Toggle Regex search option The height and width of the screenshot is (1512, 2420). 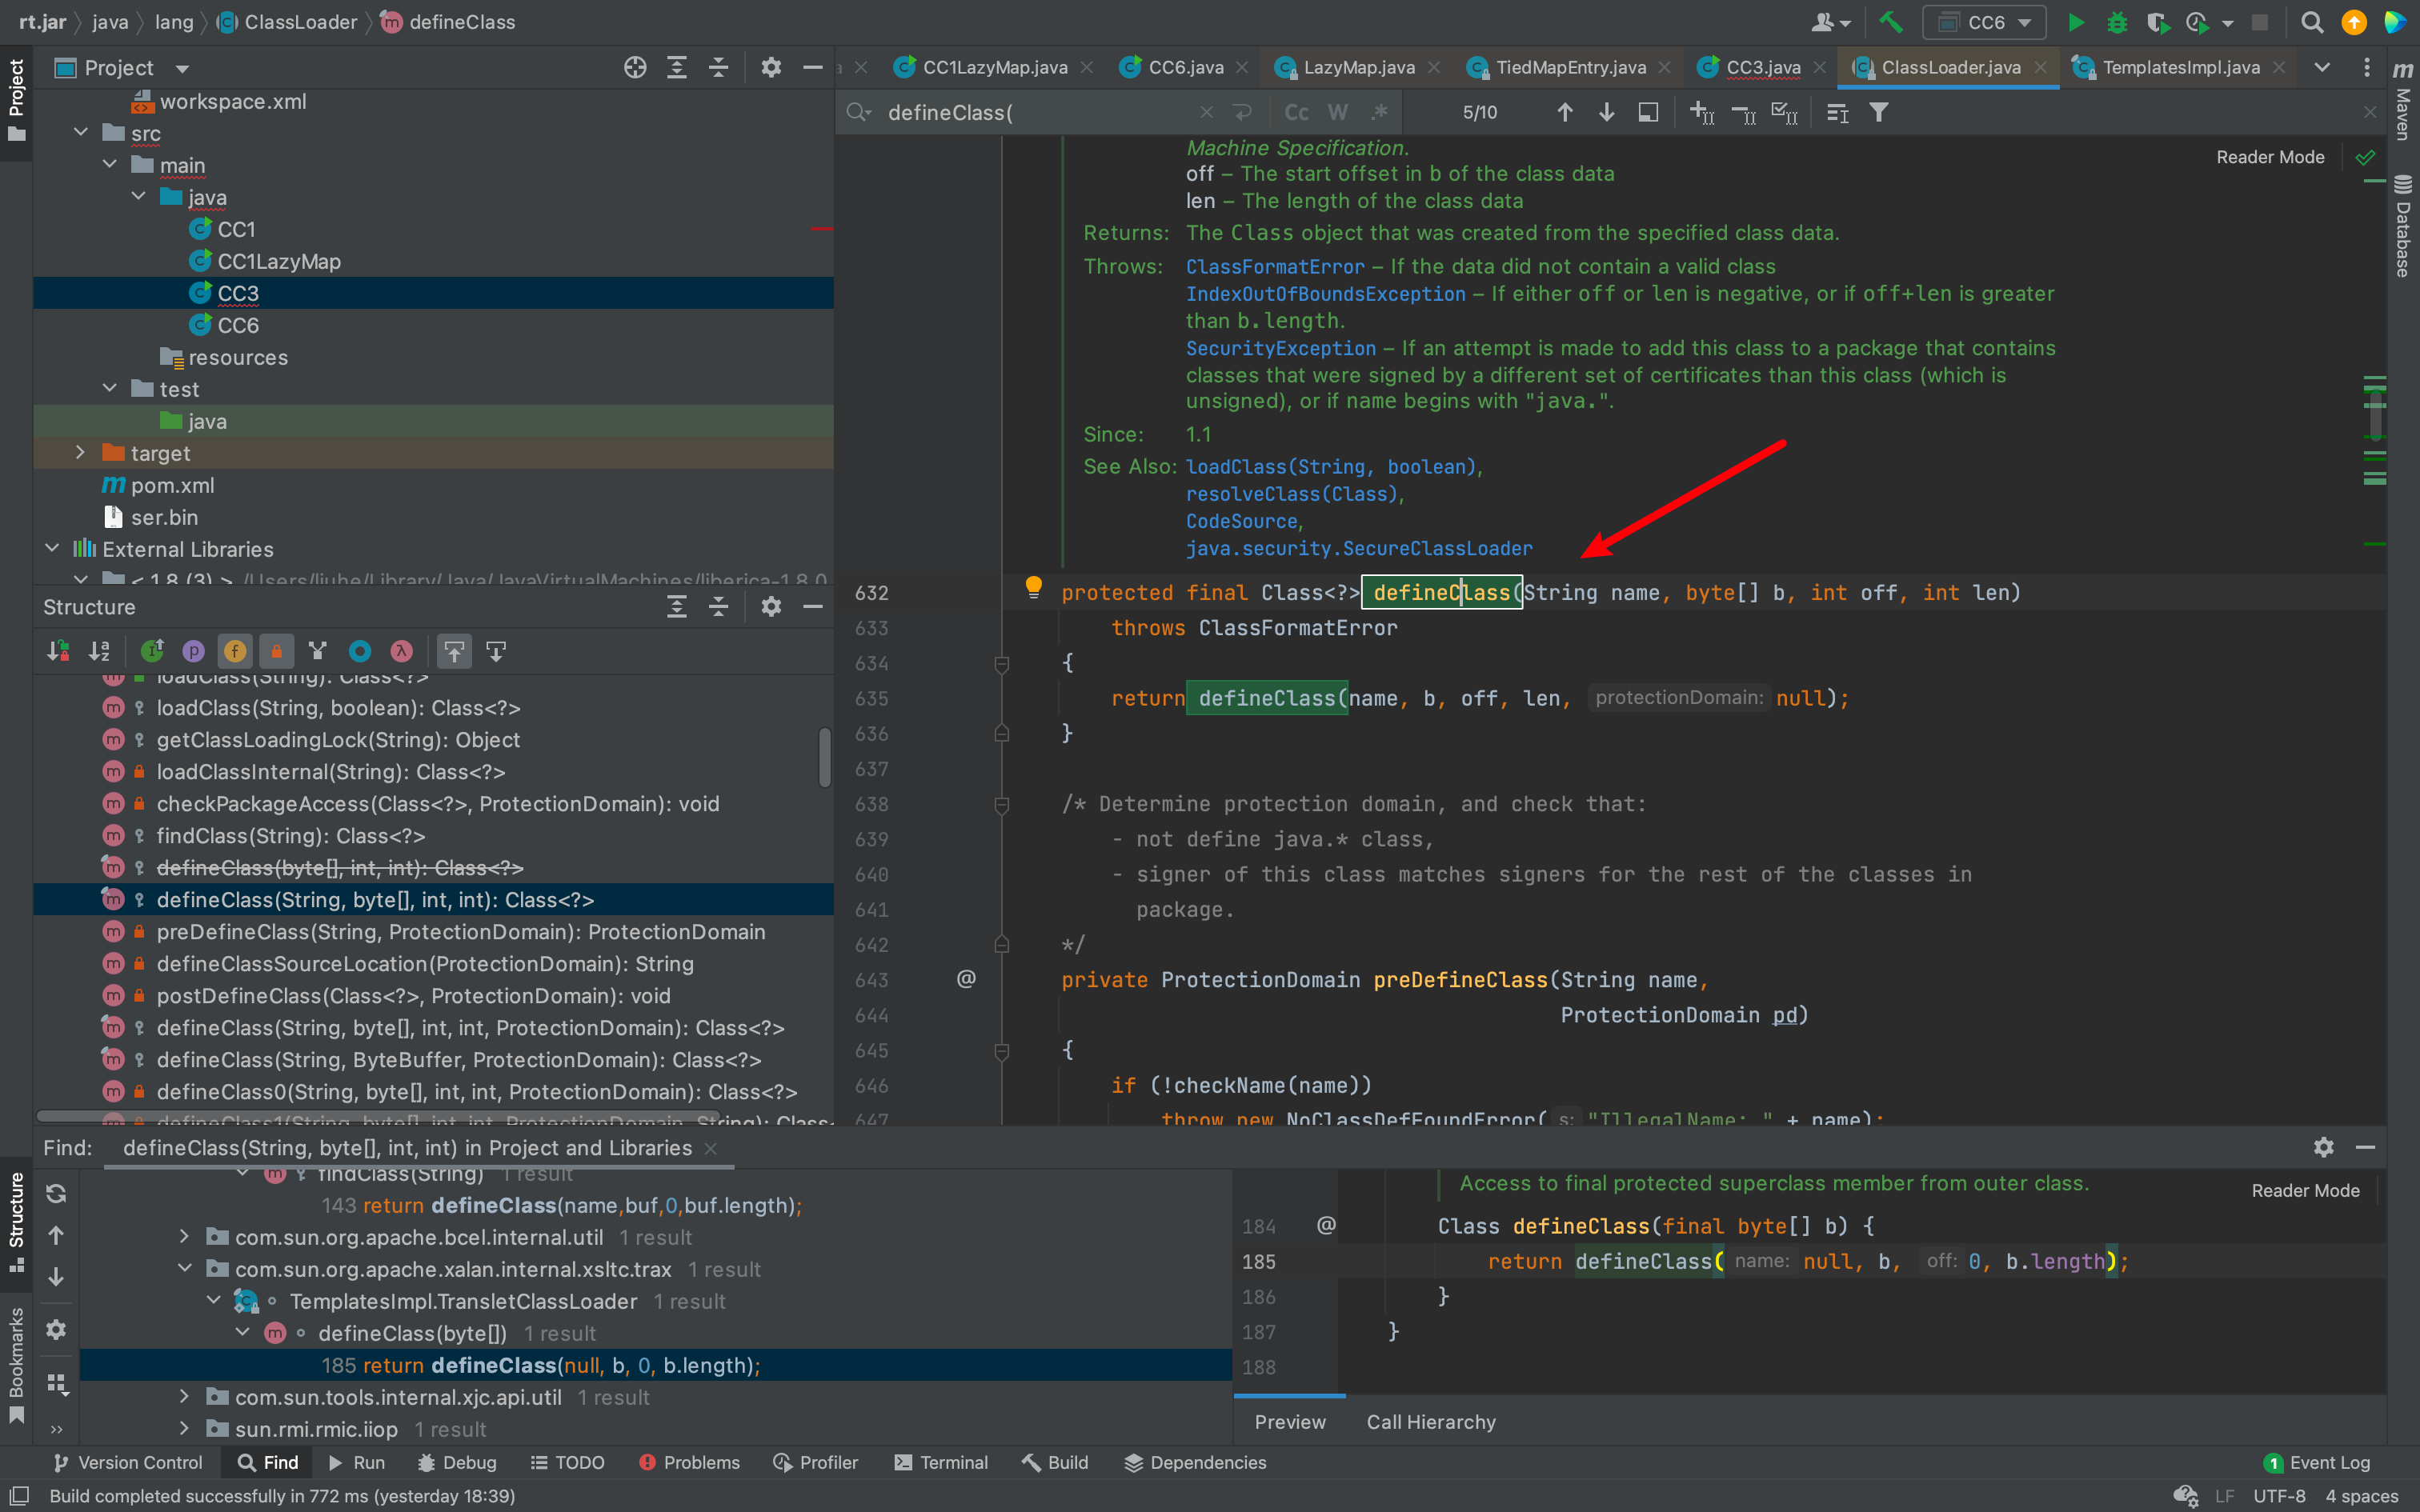(x=1380, y=112)
